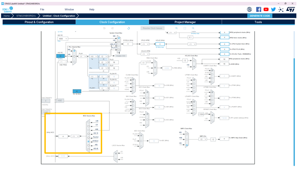This screenshot has width=298, height=170.
Task: Open the CPU2 System timer /1 dropdown
Action: point(192,44)
